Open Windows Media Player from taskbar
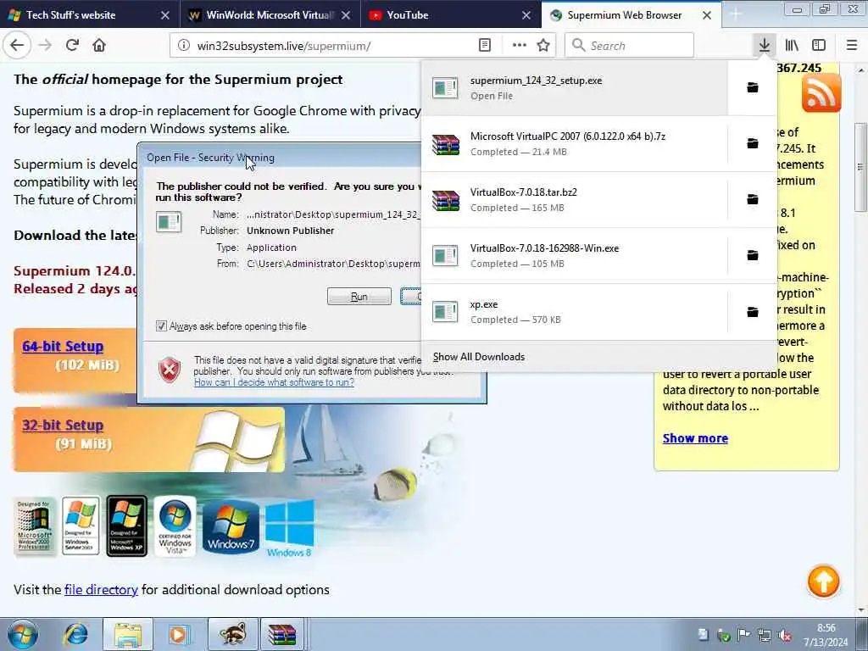This screenshot has height=651, width=868. (178, 634)
